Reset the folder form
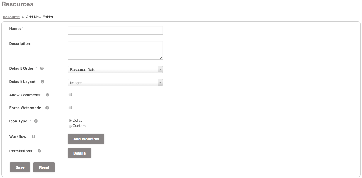 pos(44,167)
